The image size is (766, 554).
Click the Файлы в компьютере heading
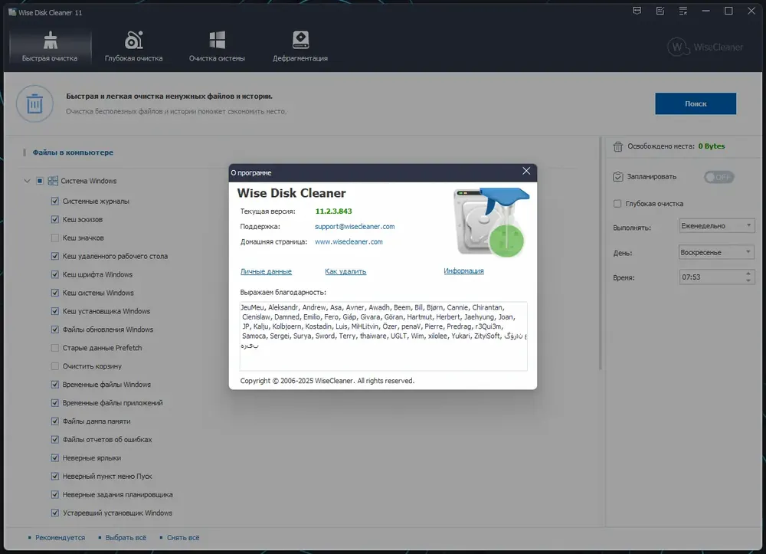click(73, 152)
